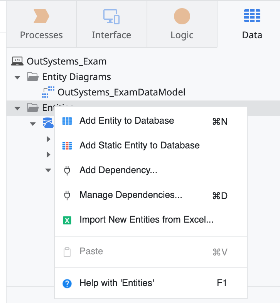This screenshot has width=280, height=303.
Task: Click the OutSystems_ExamDataModel diagram icon
Action: point(48,92)
